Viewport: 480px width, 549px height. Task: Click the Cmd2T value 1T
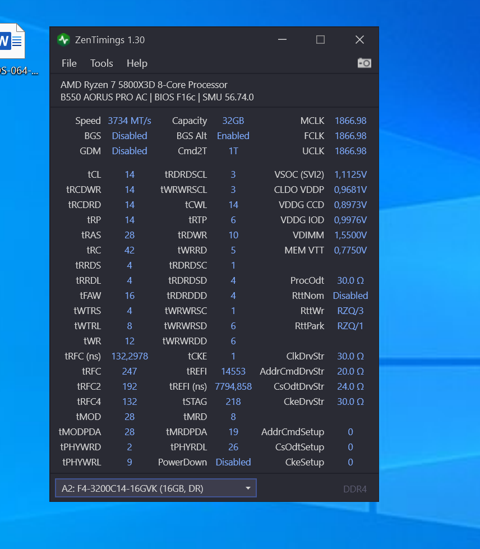click(x=233, y=151)
